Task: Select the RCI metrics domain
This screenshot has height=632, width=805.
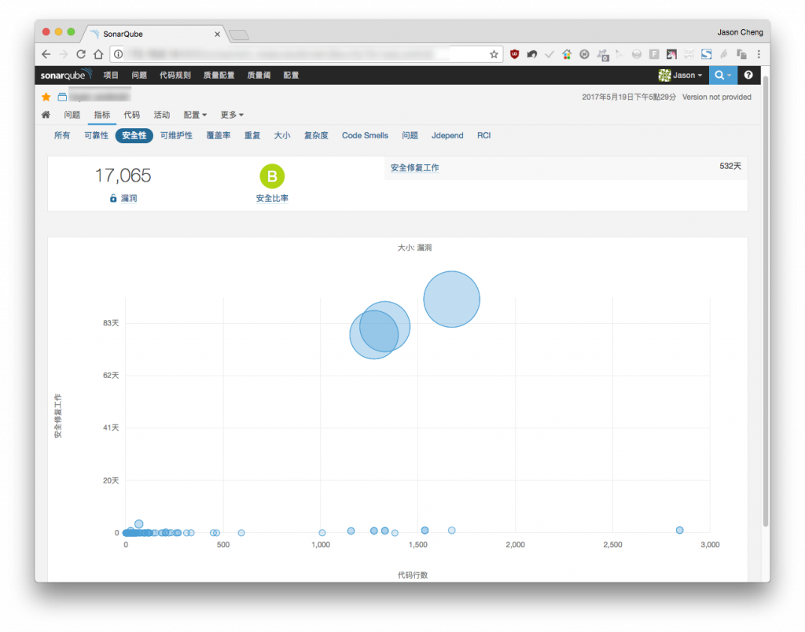Action: pos(483,135)
